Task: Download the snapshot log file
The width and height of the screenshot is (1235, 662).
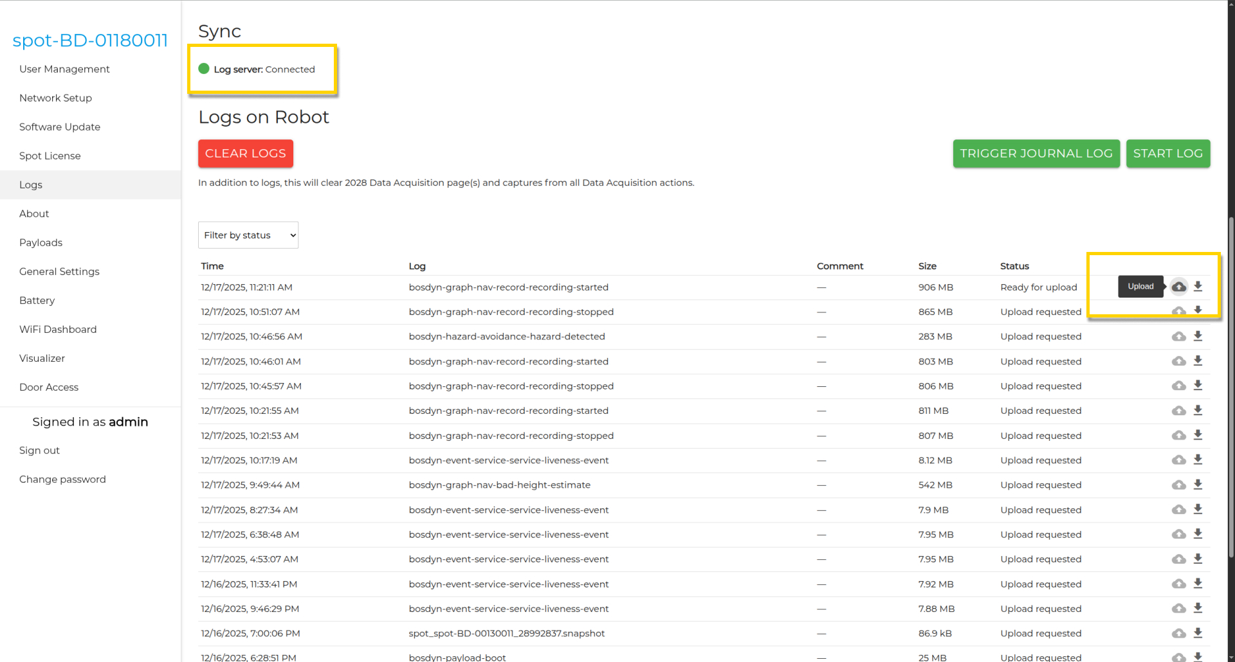Action: [x=1198, y=633]
